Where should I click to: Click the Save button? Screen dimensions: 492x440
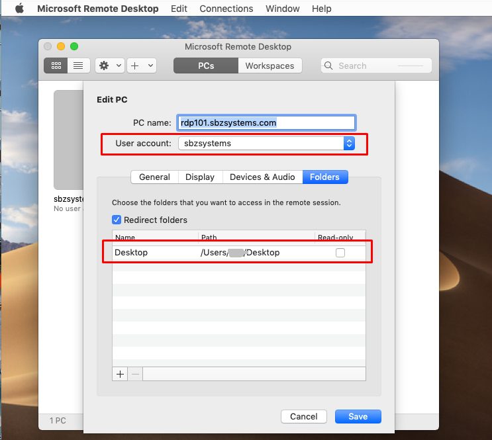click(358, 416)
